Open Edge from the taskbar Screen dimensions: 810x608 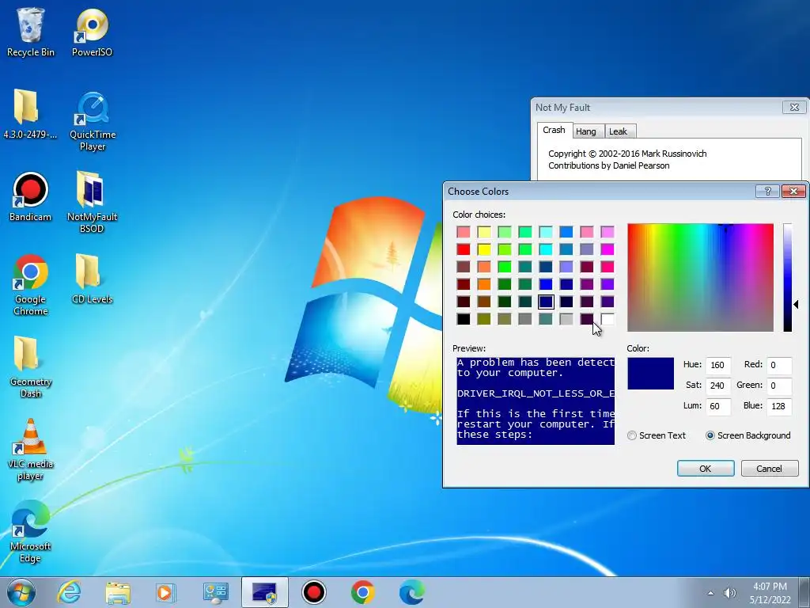click(411, 592)
